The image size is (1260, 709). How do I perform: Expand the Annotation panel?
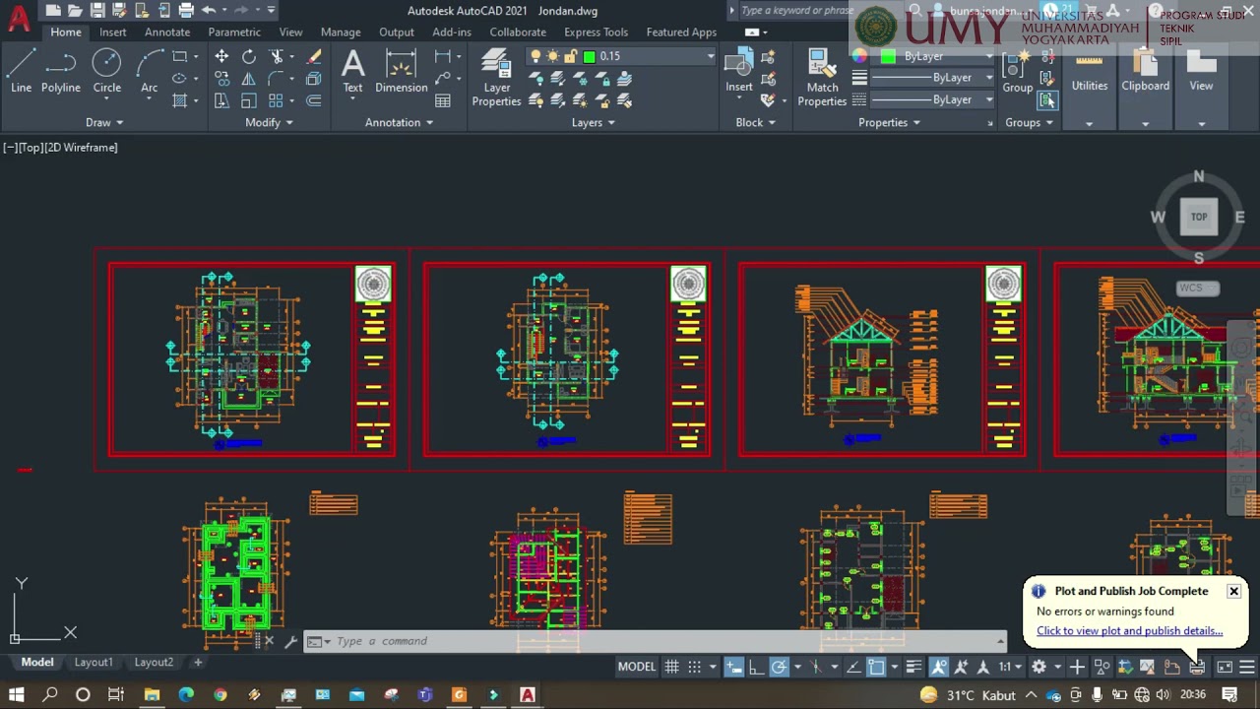[x=400, y=122]
